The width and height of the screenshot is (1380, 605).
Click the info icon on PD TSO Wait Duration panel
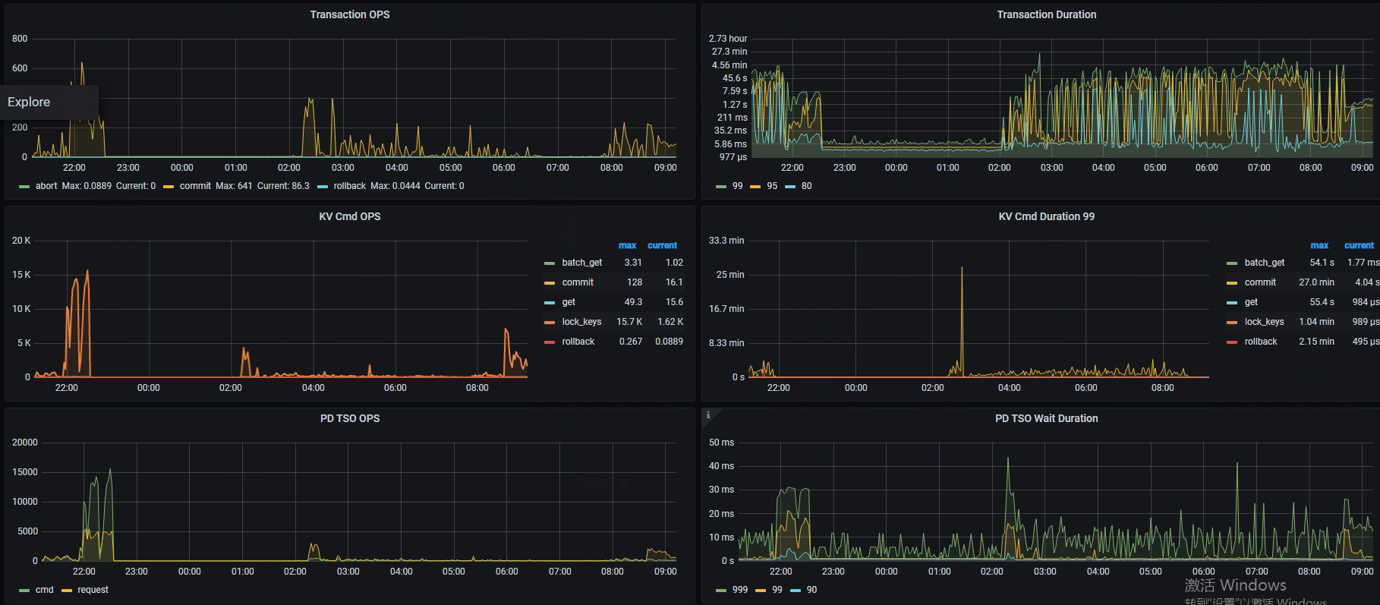[708, 414]
